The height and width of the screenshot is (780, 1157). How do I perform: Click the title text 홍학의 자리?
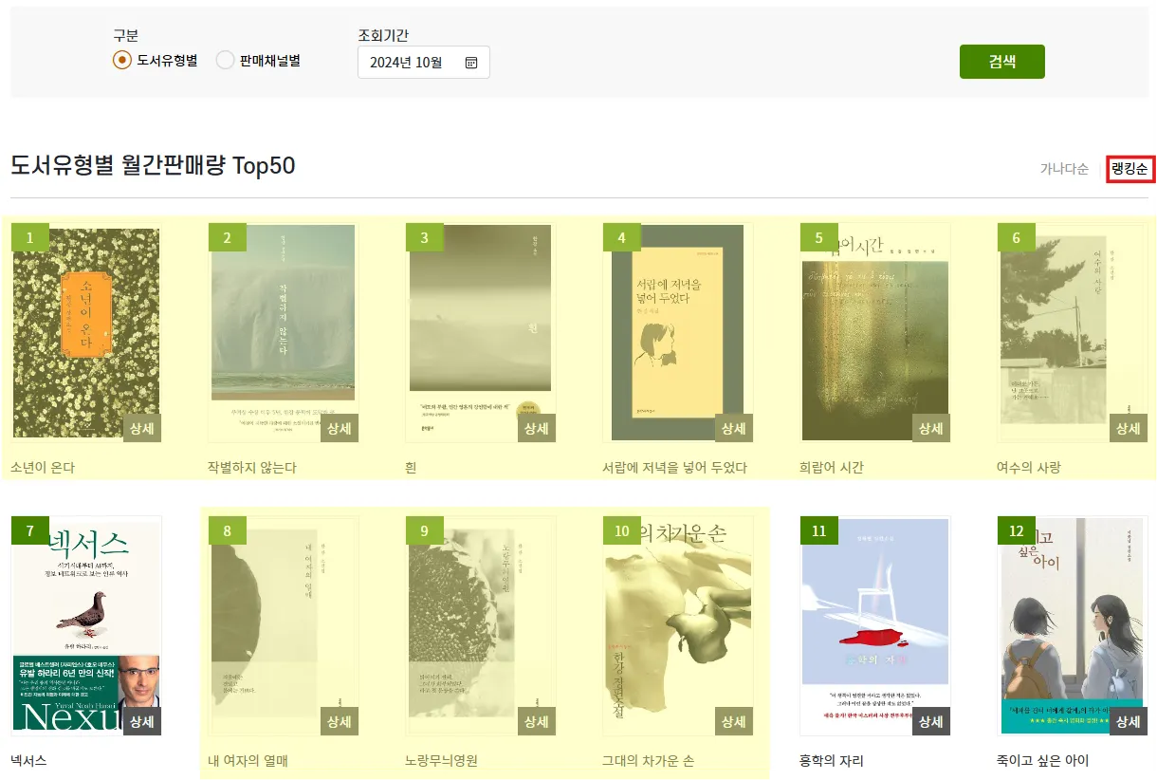832,761
